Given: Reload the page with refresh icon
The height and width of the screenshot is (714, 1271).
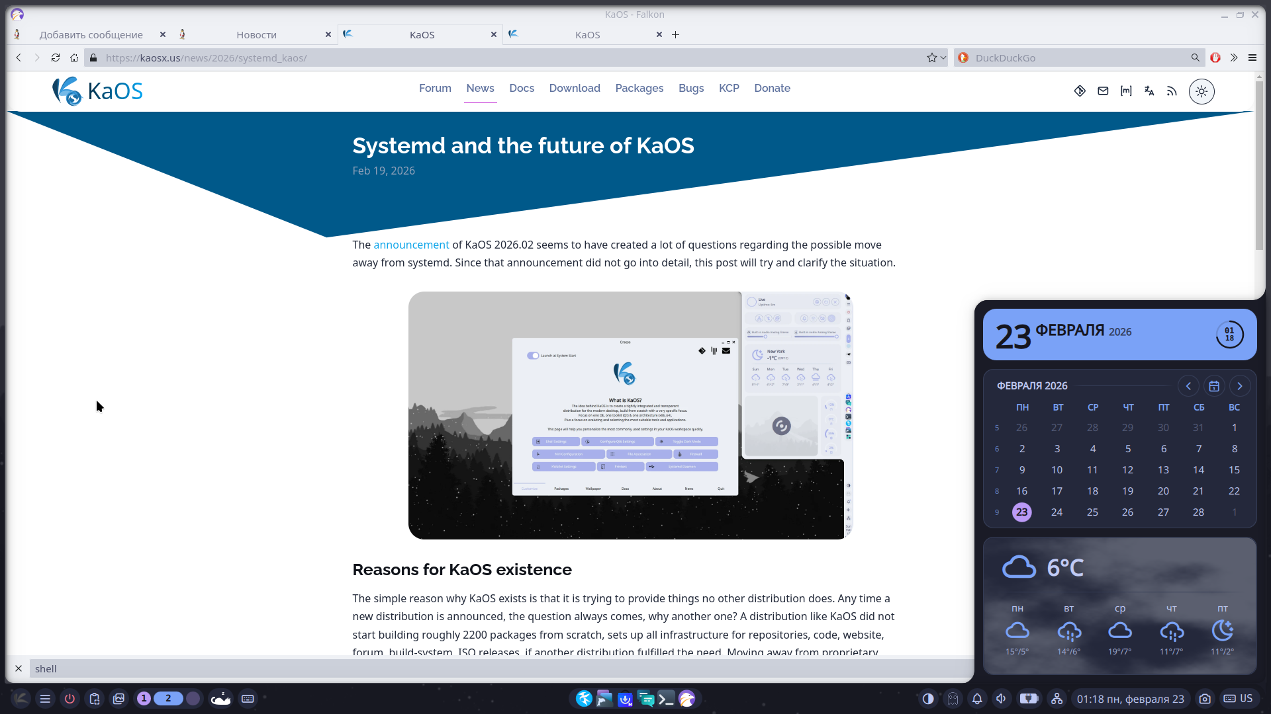Looking at the screenshot, I should coord(56,58).
